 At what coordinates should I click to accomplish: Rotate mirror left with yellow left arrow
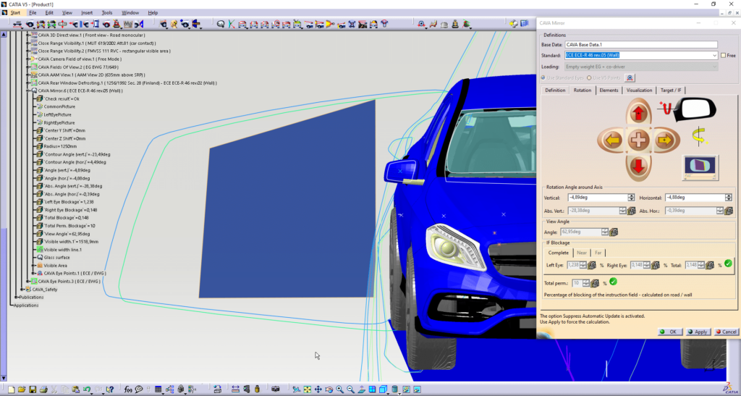[x=612, y=140]
